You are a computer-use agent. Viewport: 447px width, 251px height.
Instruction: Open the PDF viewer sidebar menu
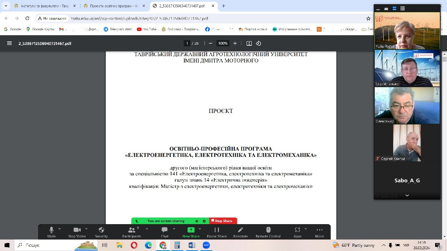tap(9, 43)
